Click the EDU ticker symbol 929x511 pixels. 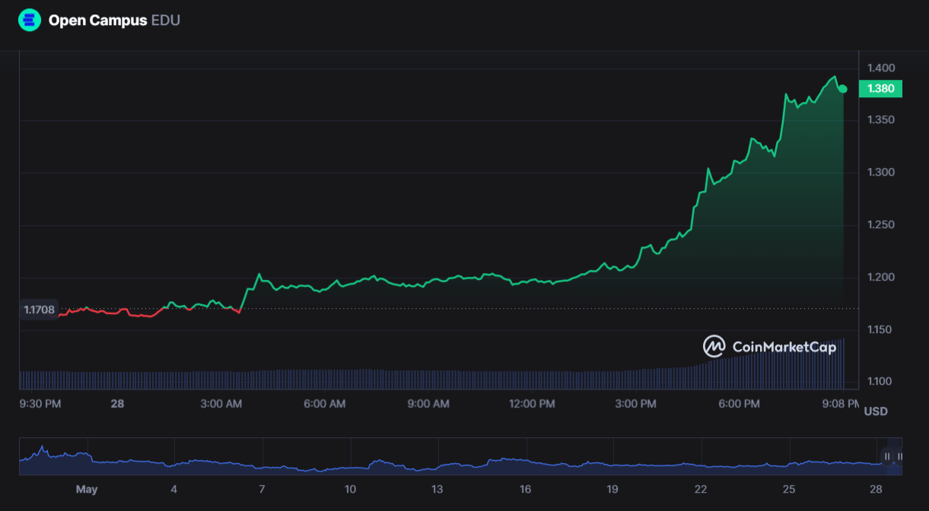(166, 21)
